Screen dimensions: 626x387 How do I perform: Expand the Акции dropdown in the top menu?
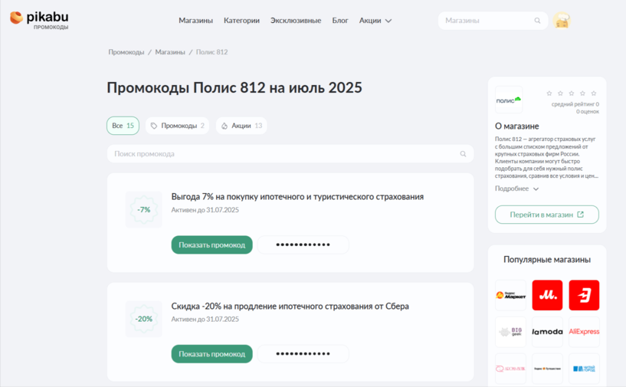pos(375,21)
